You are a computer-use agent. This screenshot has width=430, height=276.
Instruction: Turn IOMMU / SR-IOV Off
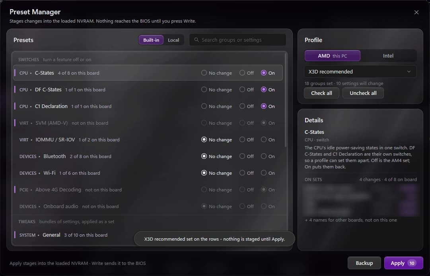tap(242, 140)
